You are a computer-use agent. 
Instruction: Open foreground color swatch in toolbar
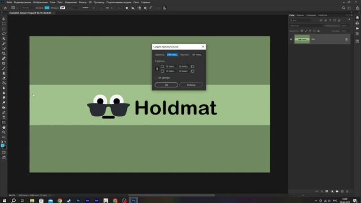click(x=3, y=145)
